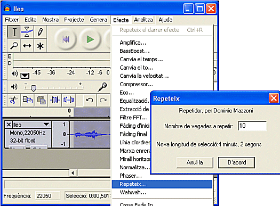
Task: Click the Undo arrow icon
Action: coord(90,100)
